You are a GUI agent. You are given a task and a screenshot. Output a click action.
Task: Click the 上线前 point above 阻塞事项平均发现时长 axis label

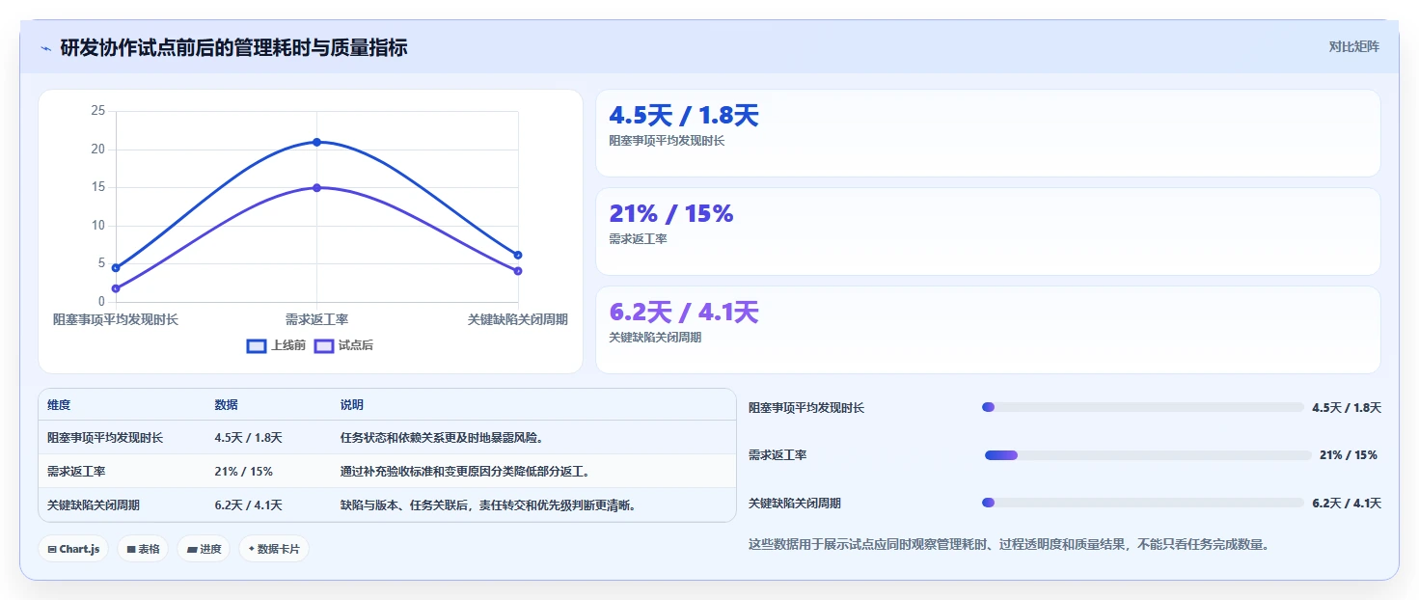[x=116, y=267]
